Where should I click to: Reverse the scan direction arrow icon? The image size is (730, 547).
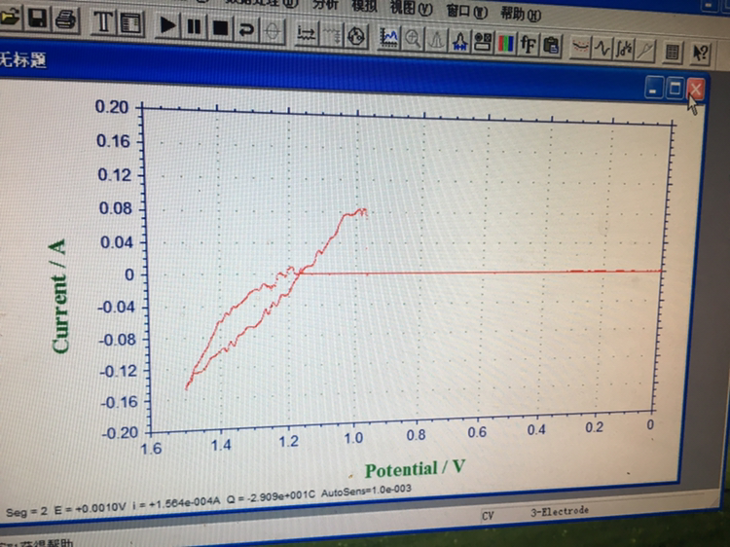(246, 29)
